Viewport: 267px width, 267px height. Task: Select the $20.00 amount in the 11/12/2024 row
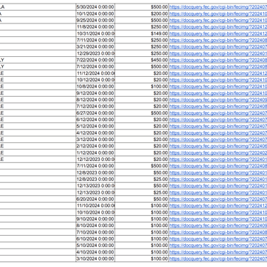click(x=142, y=73)
